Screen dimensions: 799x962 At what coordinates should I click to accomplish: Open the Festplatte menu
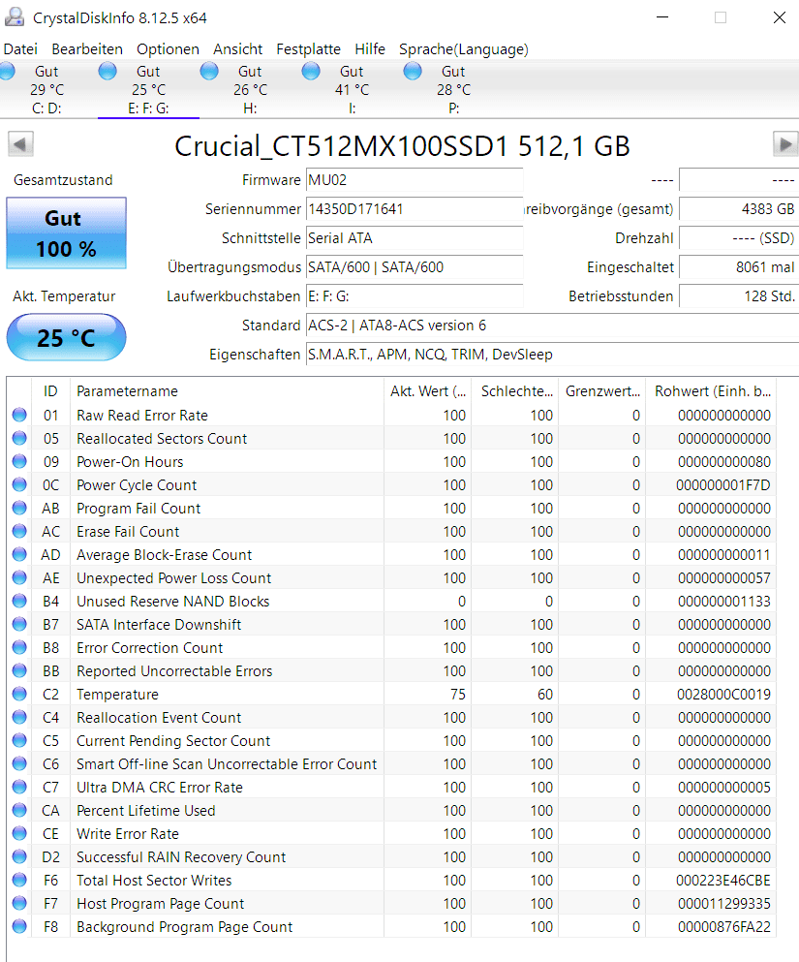pos(308,49)
